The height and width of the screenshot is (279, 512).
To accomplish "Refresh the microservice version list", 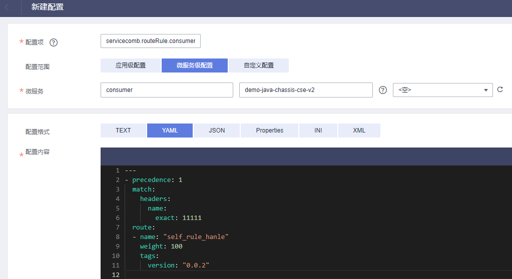I will coord(499,90).
